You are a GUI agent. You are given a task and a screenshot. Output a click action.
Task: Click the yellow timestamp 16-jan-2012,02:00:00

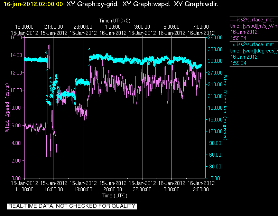tap(33, 4)
